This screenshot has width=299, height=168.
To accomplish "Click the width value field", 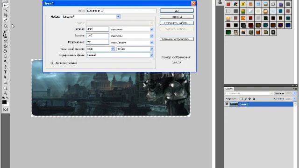I will point(98,29).
